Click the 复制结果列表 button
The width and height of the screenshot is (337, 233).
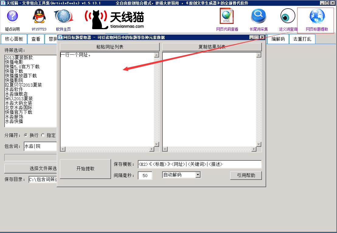tap(212, 47)
